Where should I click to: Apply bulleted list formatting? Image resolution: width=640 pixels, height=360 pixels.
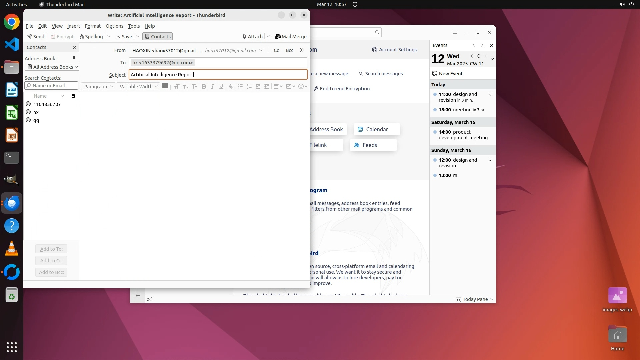point(240,87)
